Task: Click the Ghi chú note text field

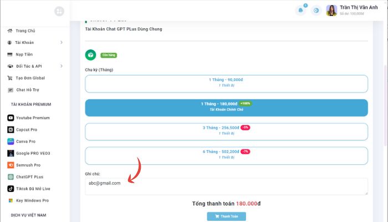Action: [x=226, y=186]
